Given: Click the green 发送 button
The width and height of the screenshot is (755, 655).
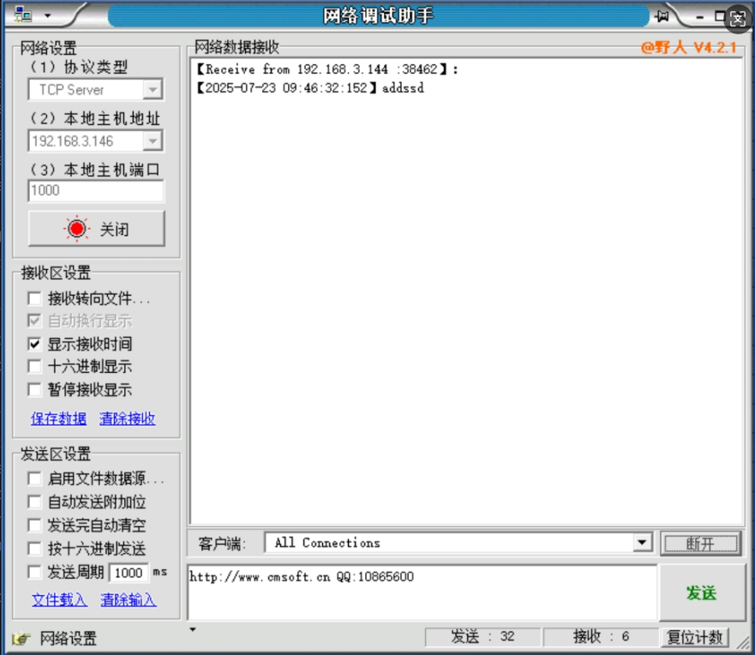Looking at the screenshot, I should tap(702, 593).
